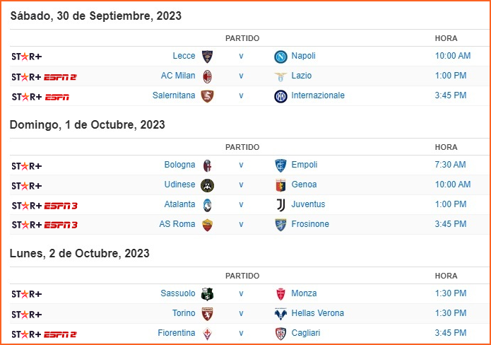The height and width of the screenshot is (345, 491).
Task: Select the 7:30 AM time for Bologna match
Action: pyautogui.click(x=450, y=165)
